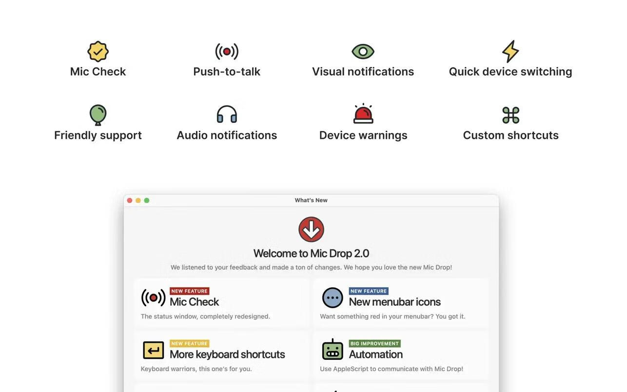Viewport: 627px width, 392px height.
Task: Click the lightning bolt Quick device switching icon
Action: 510,51
